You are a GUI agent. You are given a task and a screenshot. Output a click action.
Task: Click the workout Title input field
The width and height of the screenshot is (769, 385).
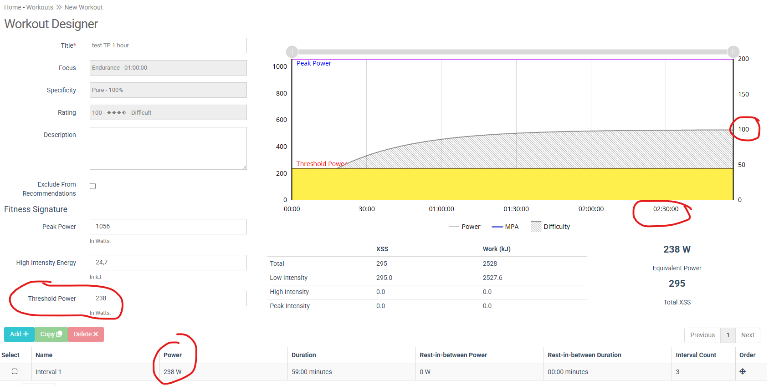pos(168,46)
